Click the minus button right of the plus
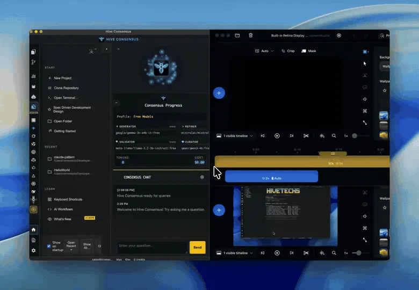 click(118, 49)
